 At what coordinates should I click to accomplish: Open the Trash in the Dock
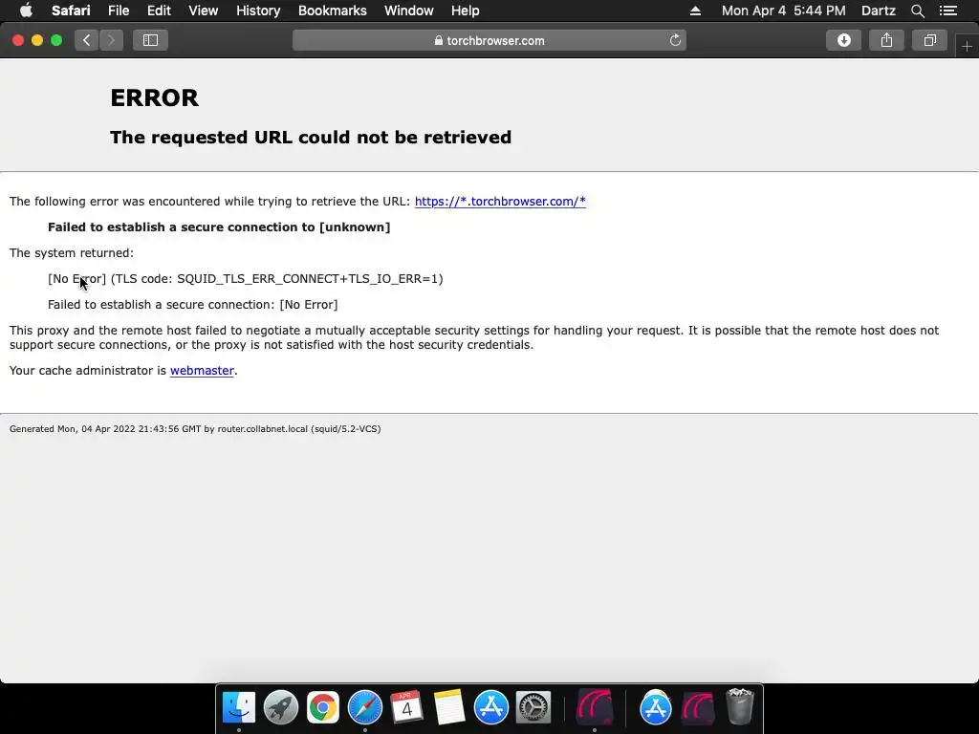(x=740, y=707)
